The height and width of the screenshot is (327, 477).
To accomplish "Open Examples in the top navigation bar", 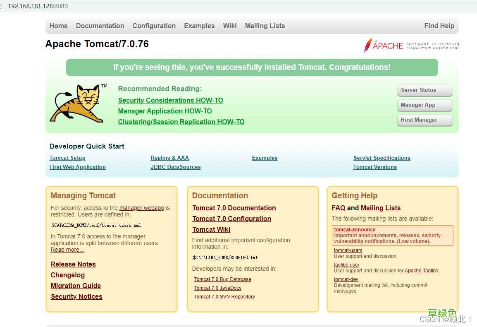I will pos(199,26).
